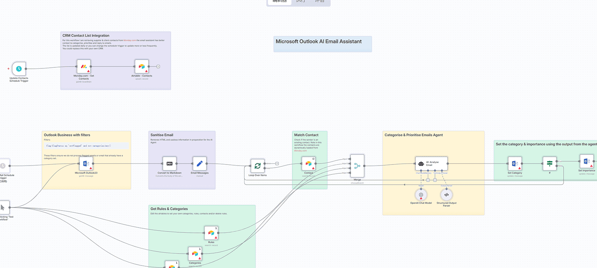Open the If condition node
The image size is (597, 268).
click(549, 164)
